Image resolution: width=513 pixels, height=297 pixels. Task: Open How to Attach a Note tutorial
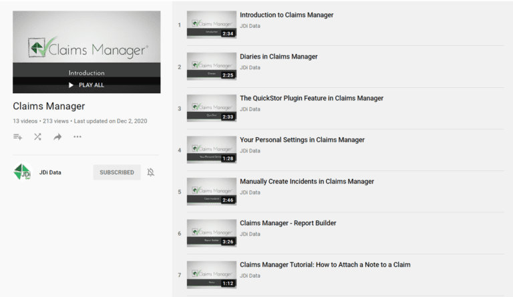(x=325, y=265)
